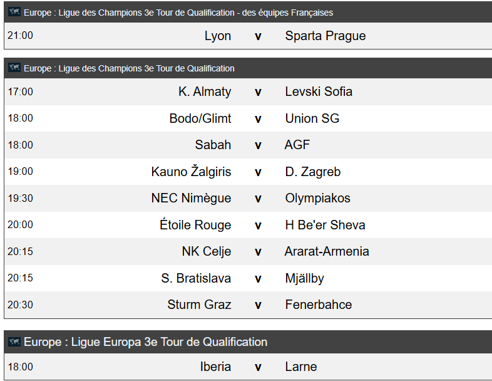Click on the Union SG team name
The width and height of the screenshot is (492, 381).
point(312,118)
